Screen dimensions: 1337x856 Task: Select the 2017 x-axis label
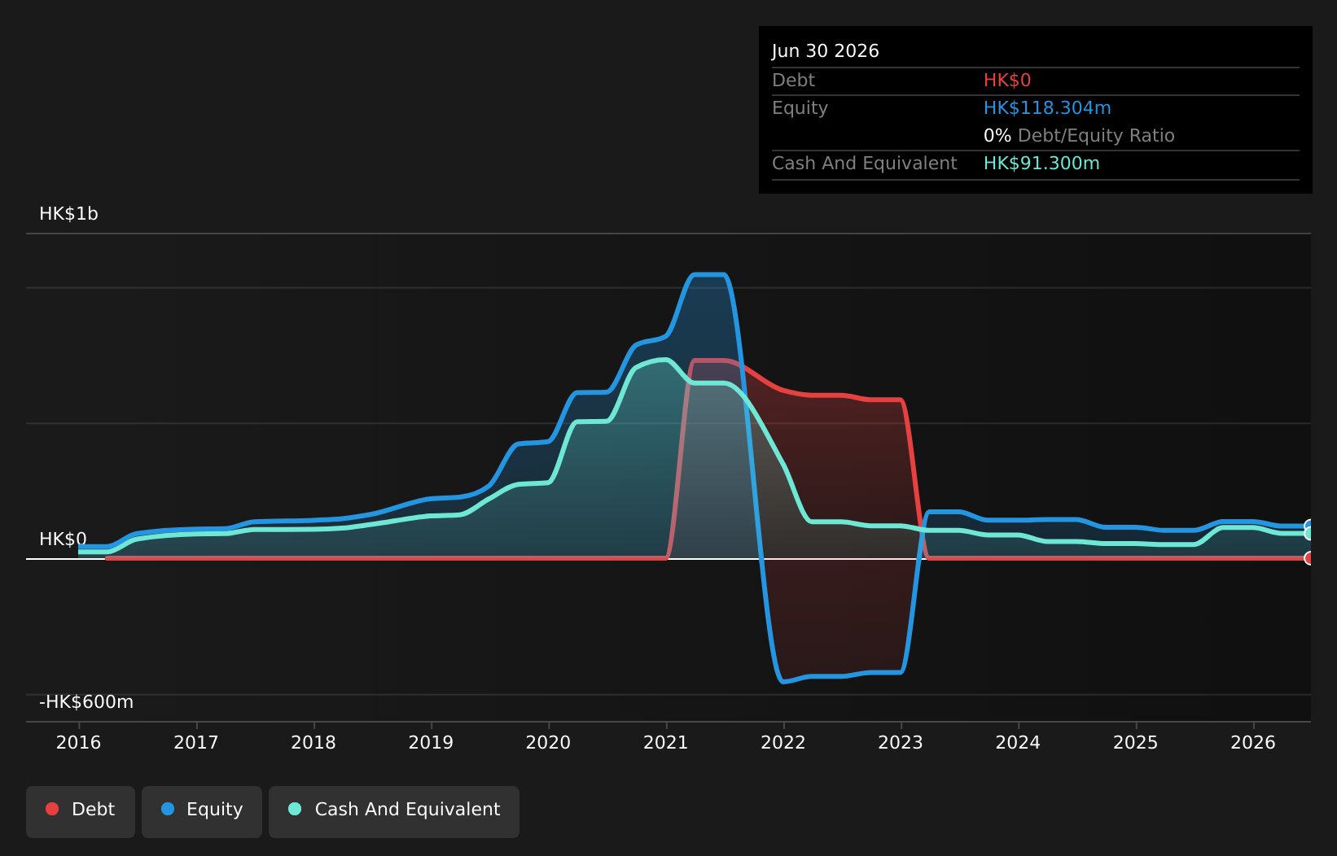[196, 742]
